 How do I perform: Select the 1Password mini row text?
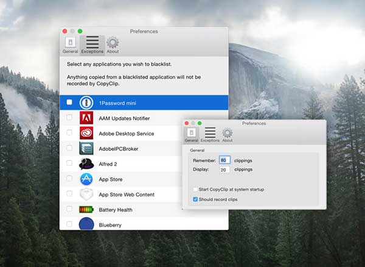(x=117, y=103)
